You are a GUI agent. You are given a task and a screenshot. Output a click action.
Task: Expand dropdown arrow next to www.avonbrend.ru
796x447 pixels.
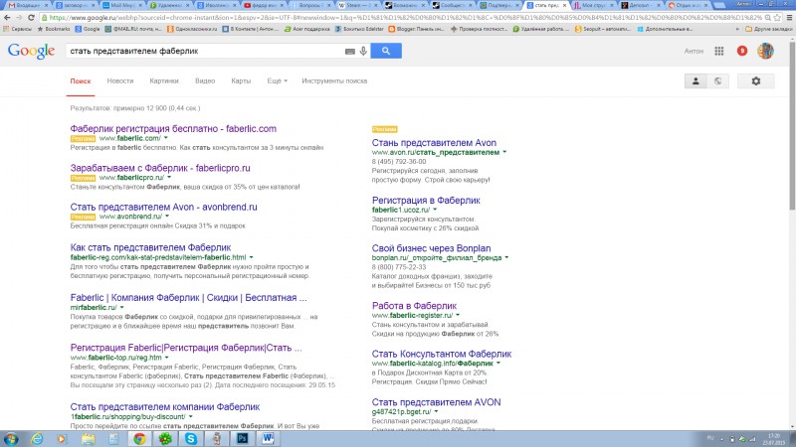pyautogui.click(x=167, y=217)
